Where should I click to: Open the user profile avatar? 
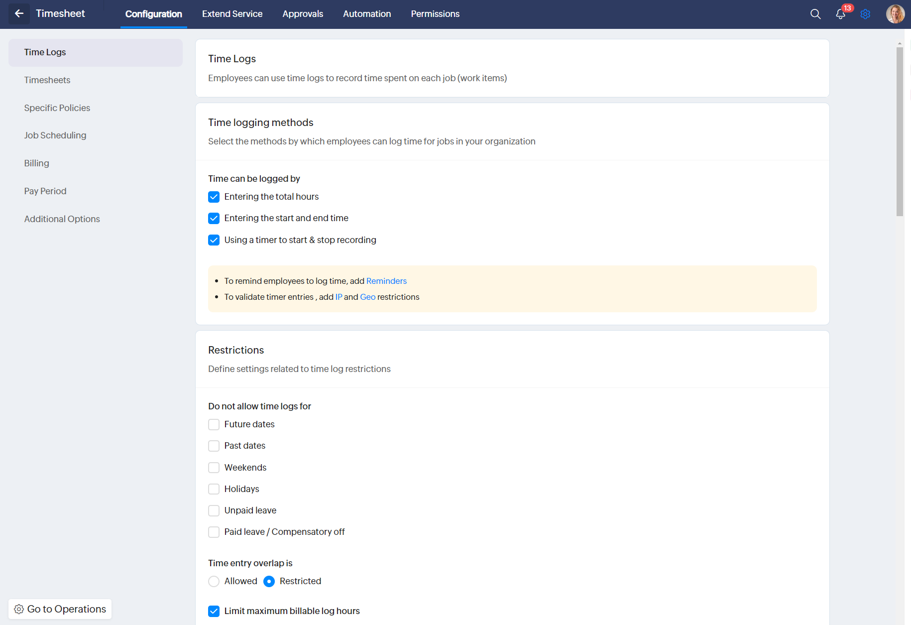point(895,14)
